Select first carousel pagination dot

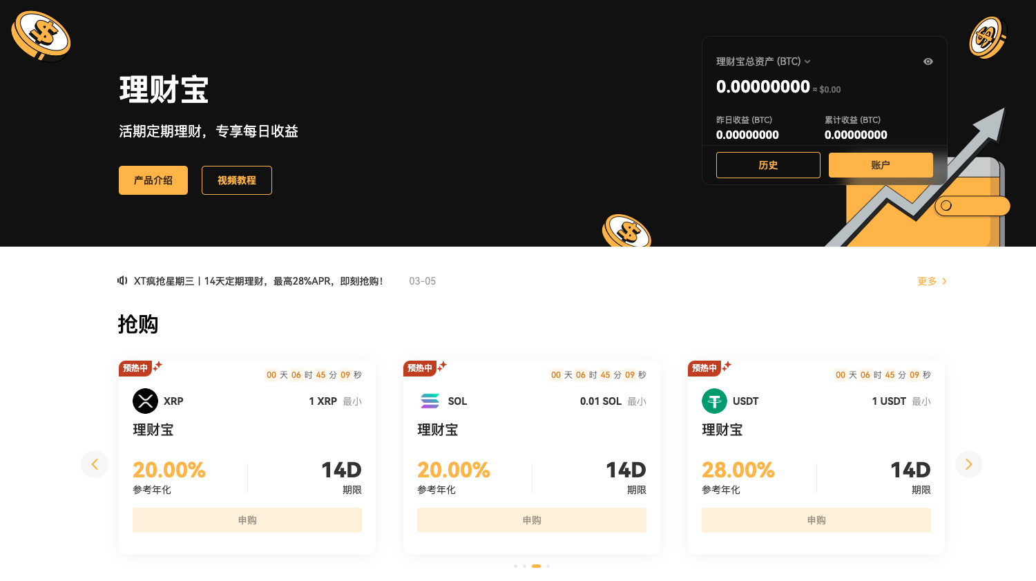tap(515, 566)
